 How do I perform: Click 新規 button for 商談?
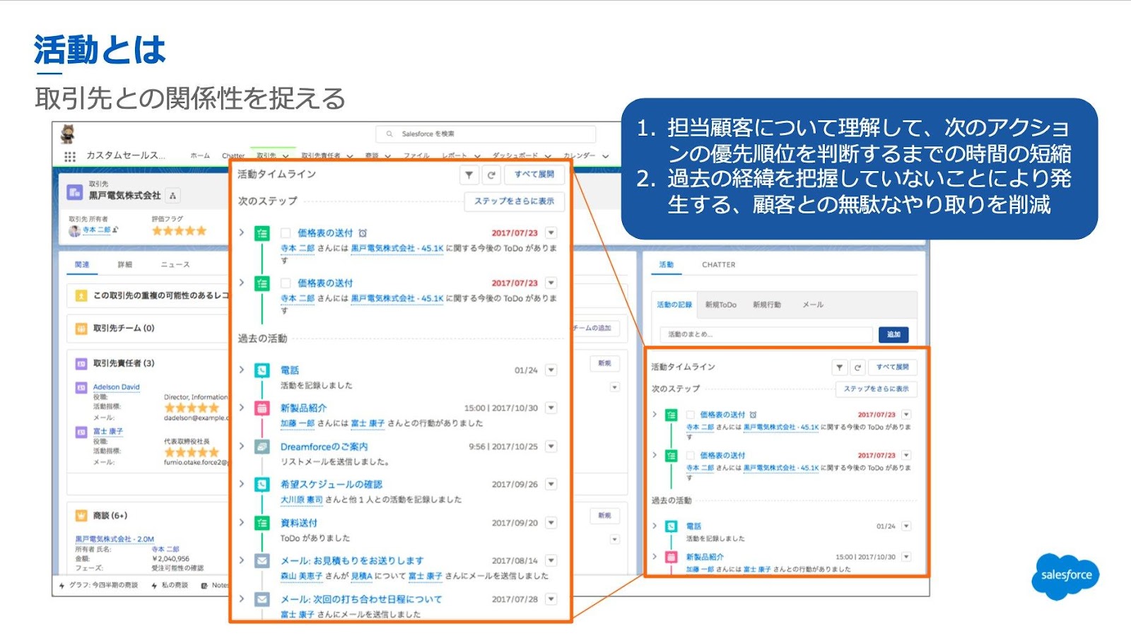[x=604, y=516]
